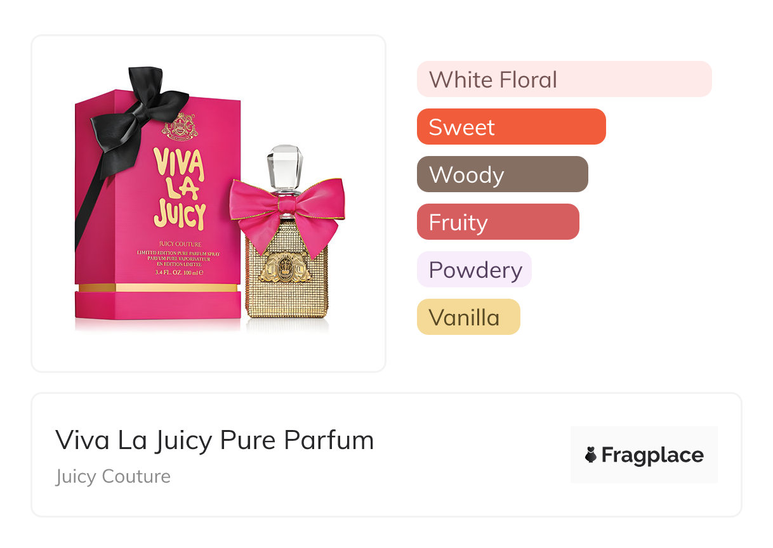Select the yellow Vanilla accord tag

tap(468, 317)
